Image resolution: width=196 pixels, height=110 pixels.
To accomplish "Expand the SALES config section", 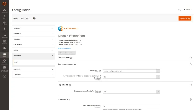I will coord(33,50).
